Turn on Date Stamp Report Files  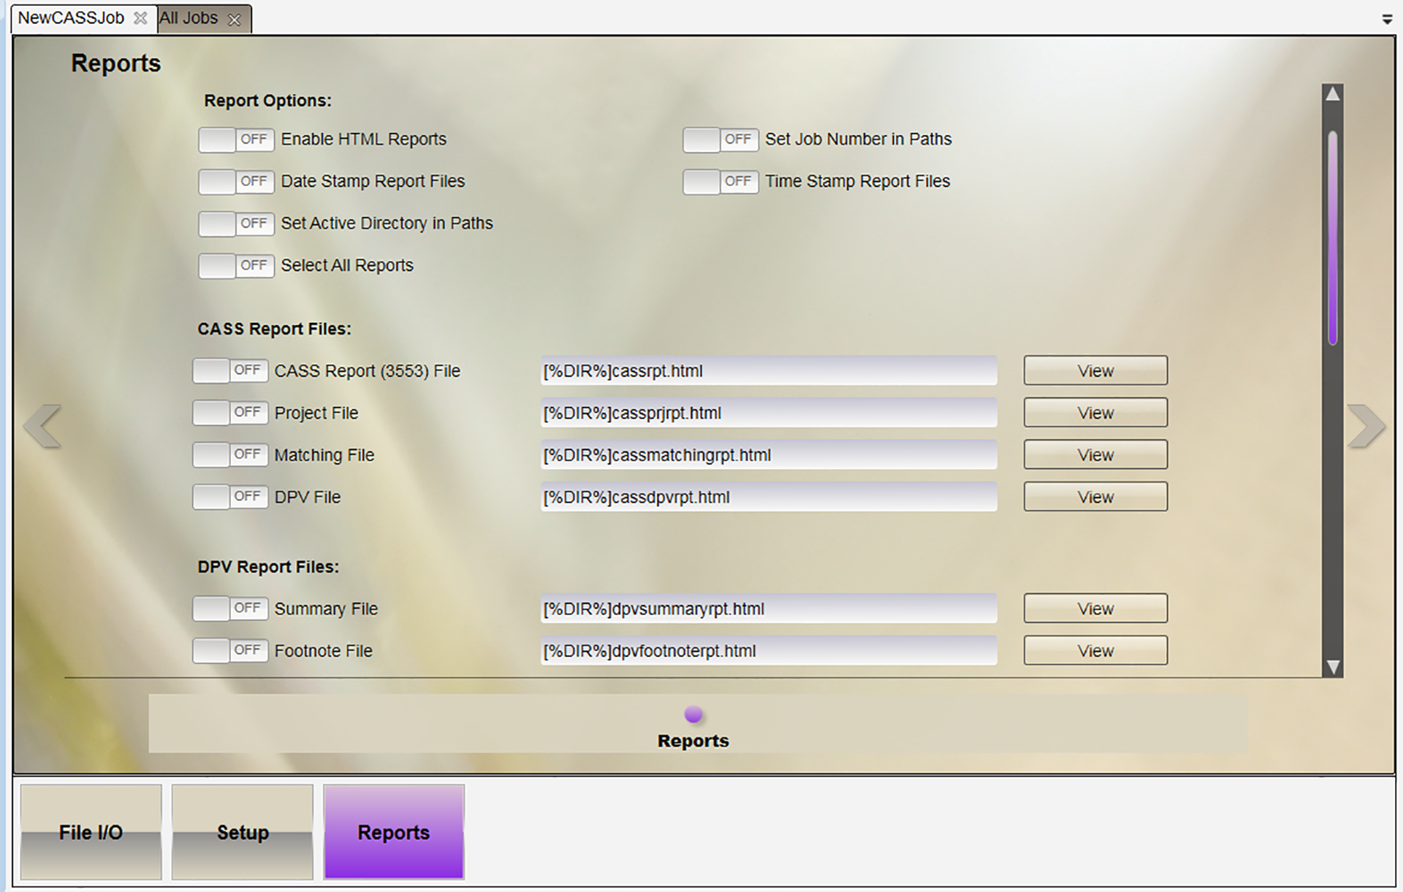coord(236,181)
